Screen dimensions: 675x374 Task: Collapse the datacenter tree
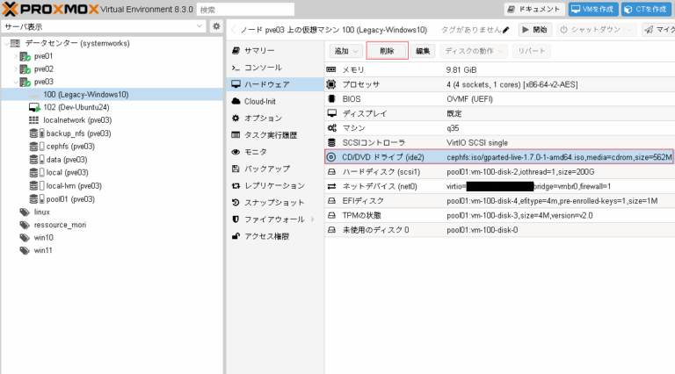click(6, 43)
